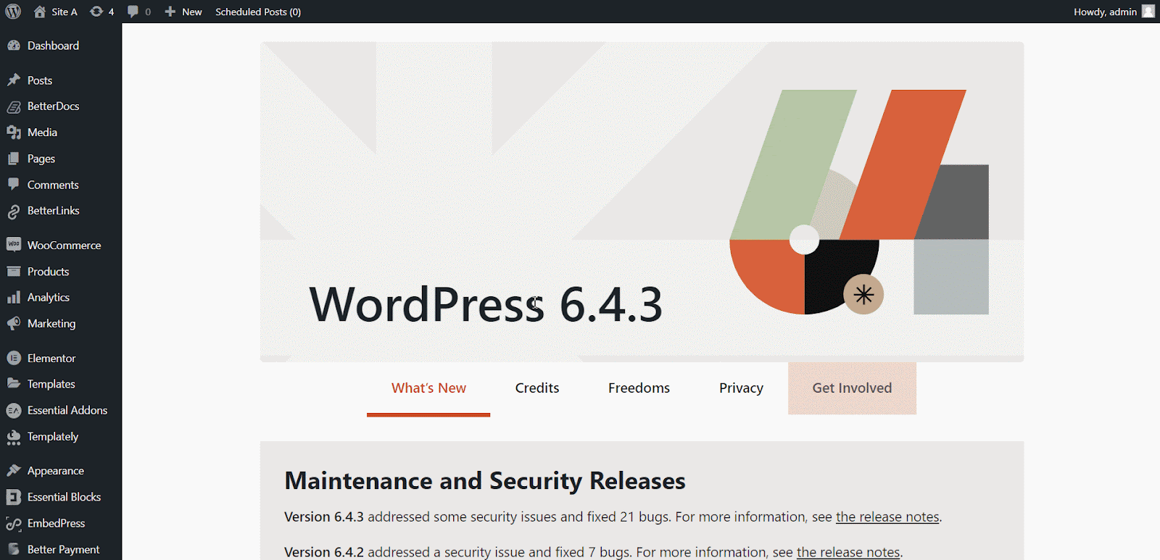Open the comments bubble icon in admin bar
1160x560 pixels.
[x=133, y=12]
